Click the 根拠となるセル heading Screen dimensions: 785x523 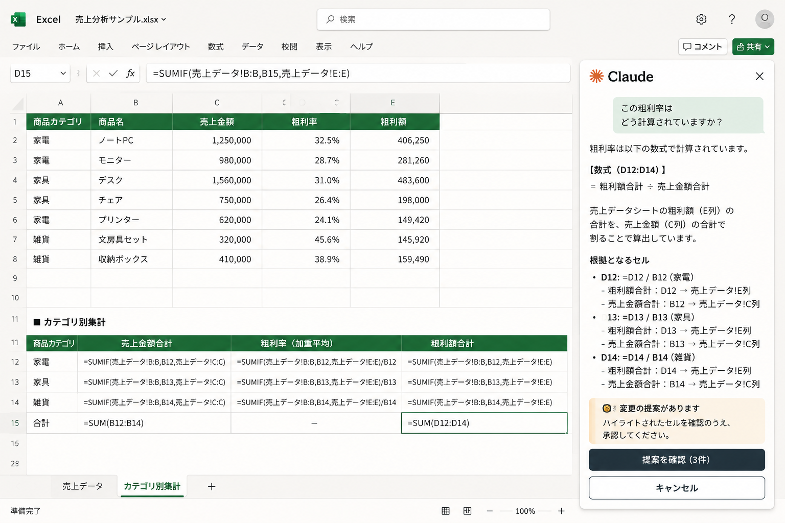(x=619, y=260)
